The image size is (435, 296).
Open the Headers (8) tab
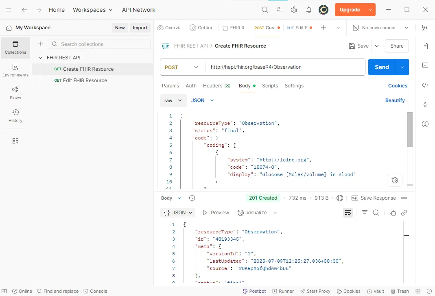(216, 86)
